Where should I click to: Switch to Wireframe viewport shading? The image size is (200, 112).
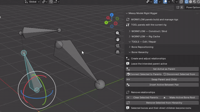tap(186, 2)
